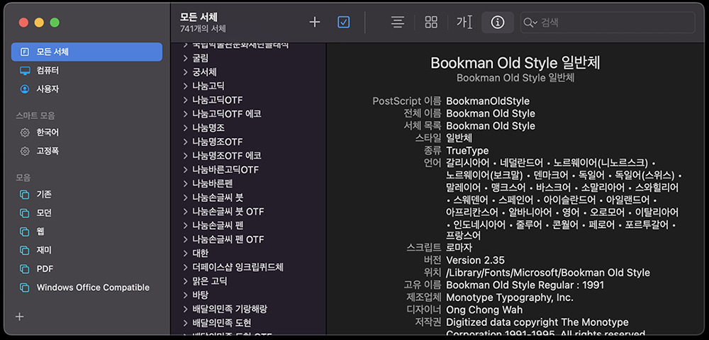Switch to custom text preview icon
This screenshot has height=340, width=709.
[x=464, y=22]
